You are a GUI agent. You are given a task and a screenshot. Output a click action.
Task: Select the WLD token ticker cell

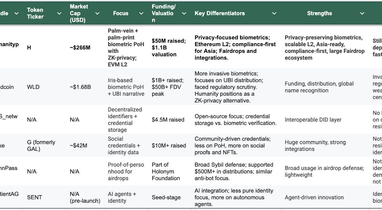(x=33, y=87)
